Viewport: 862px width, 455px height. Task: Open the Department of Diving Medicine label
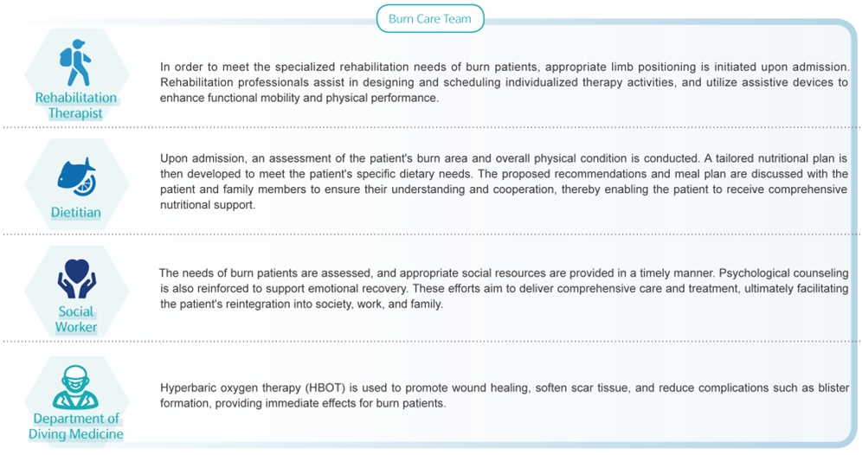point(76,426)
